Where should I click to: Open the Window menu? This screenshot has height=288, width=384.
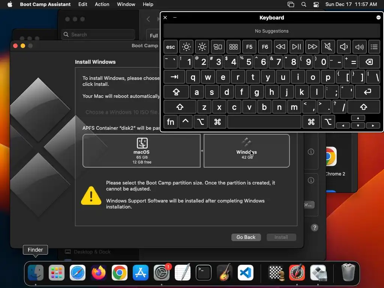pos(126,4)
